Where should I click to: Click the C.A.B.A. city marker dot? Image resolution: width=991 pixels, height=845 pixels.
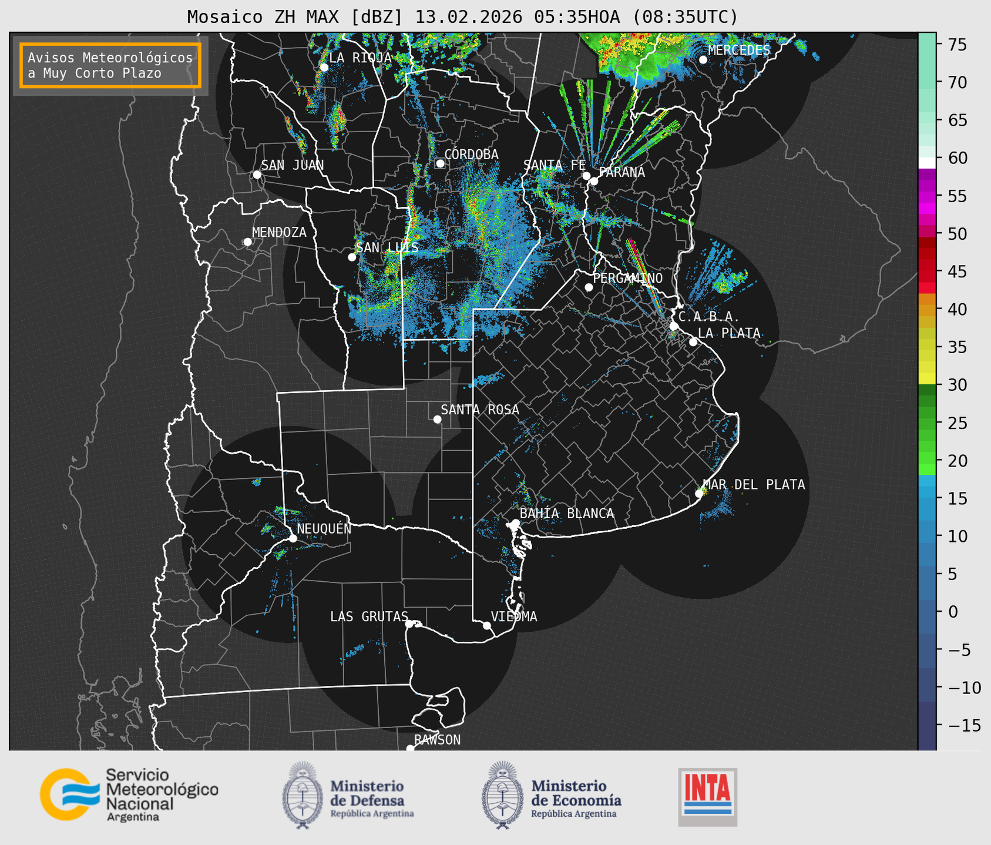click(674, 326)
